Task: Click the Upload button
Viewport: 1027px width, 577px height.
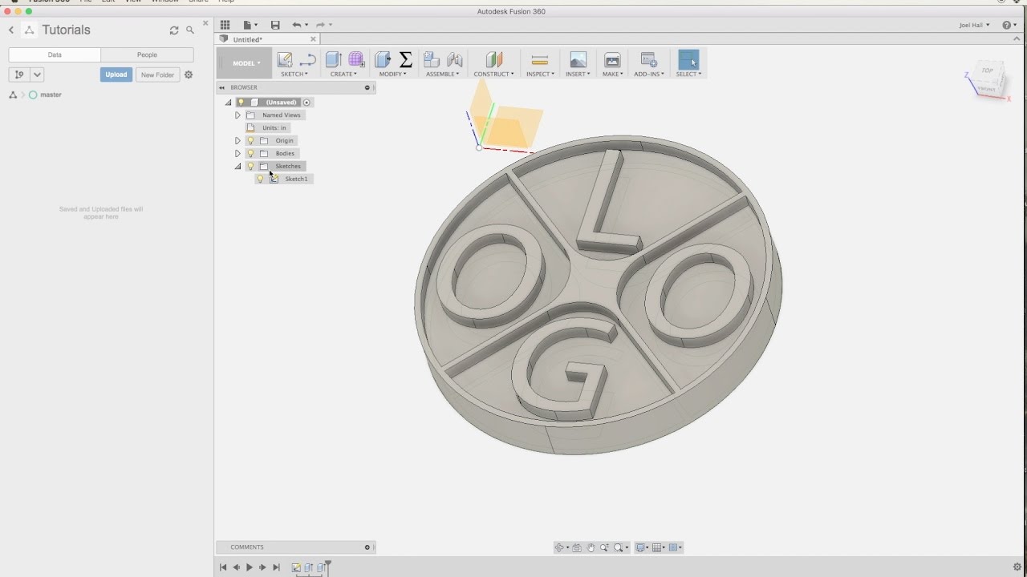Action: click(x=116, y=75)
